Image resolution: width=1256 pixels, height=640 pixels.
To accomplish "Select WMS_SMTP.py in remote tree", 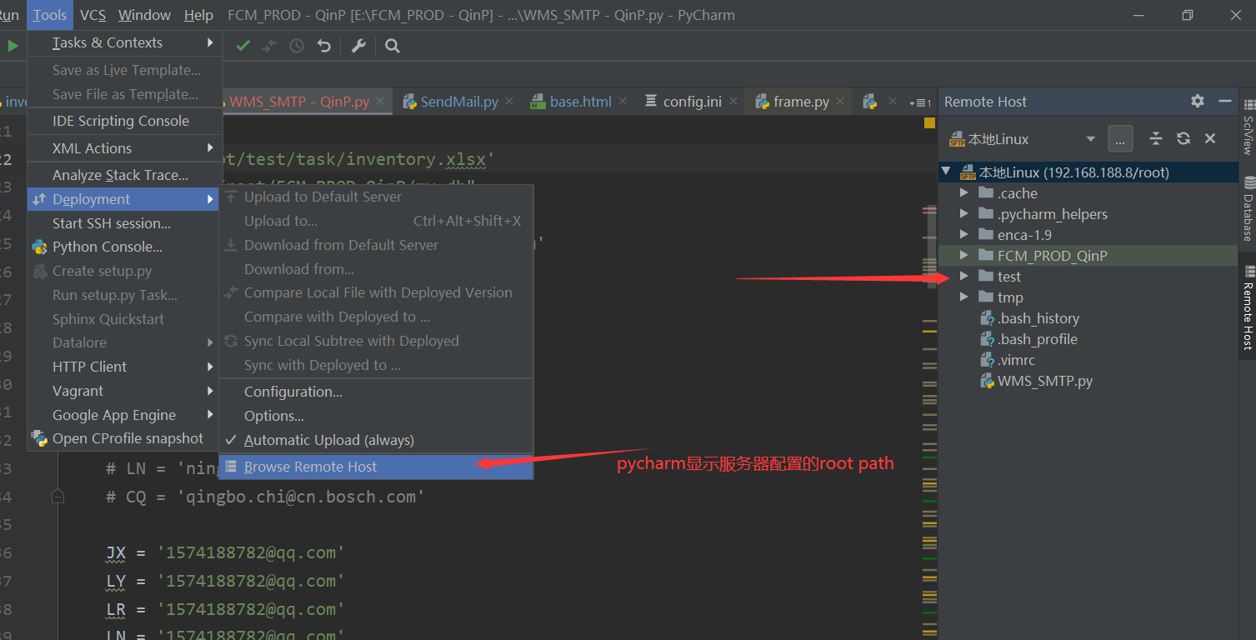I will [x=1045, y=381].
